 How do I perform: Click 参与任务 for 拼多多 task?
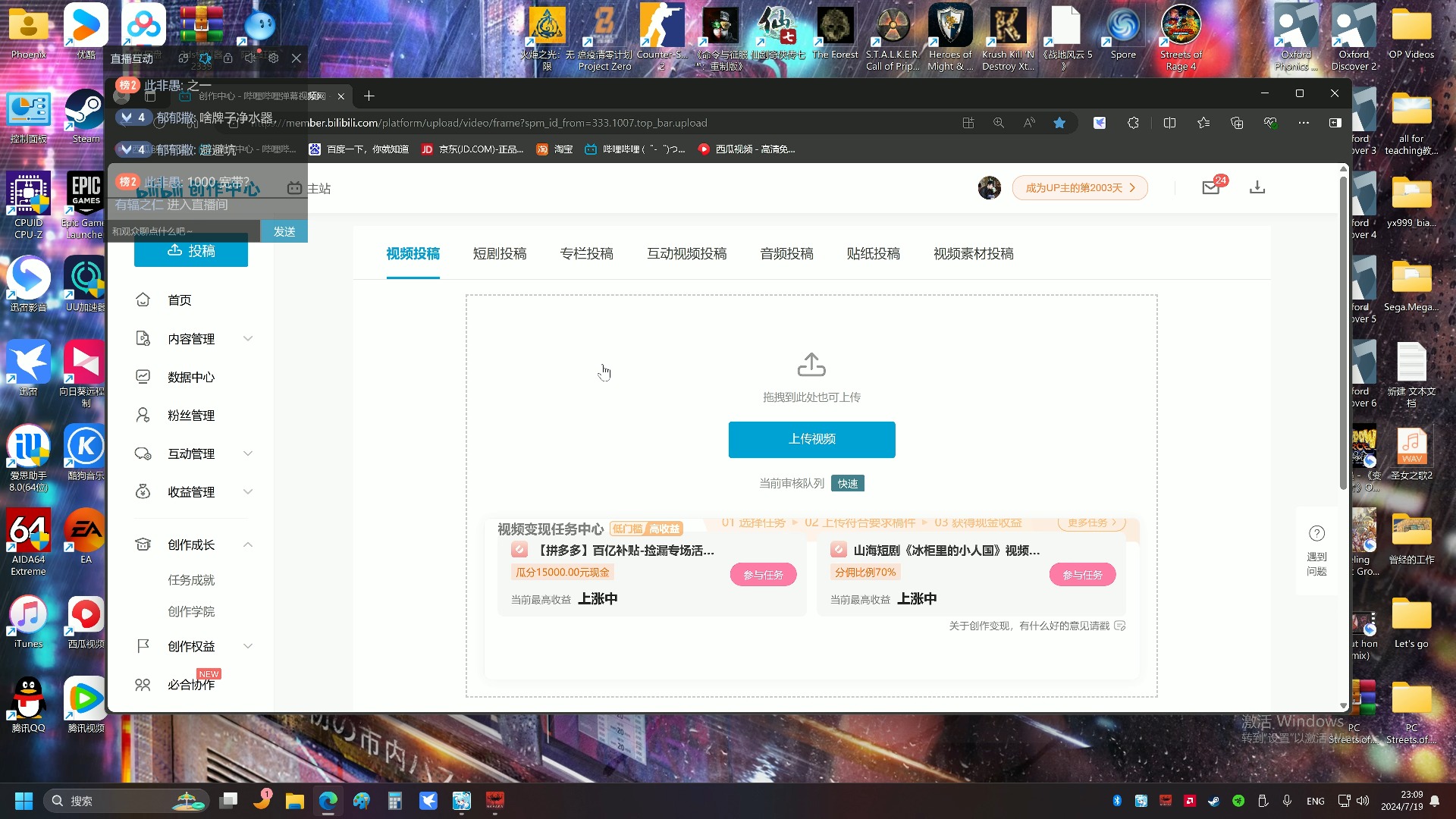pyautogui.click(x=764, y=574)
